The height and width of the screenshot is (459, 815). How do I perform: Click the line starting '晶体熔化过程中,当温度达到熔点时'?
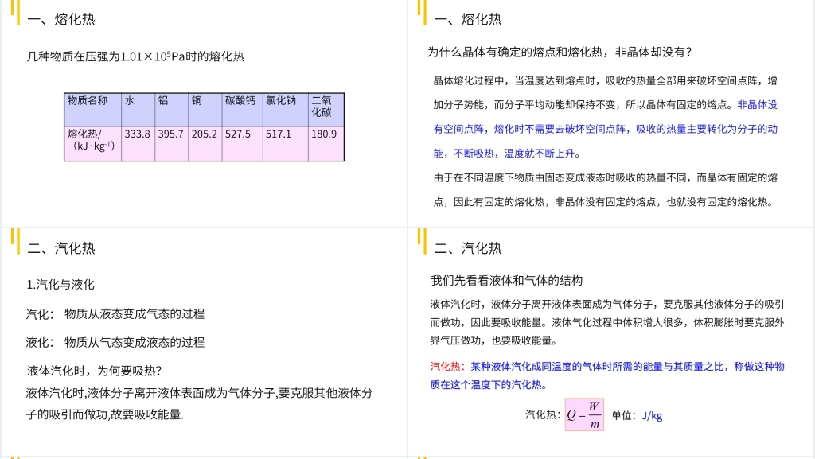(x=606, y=80)
